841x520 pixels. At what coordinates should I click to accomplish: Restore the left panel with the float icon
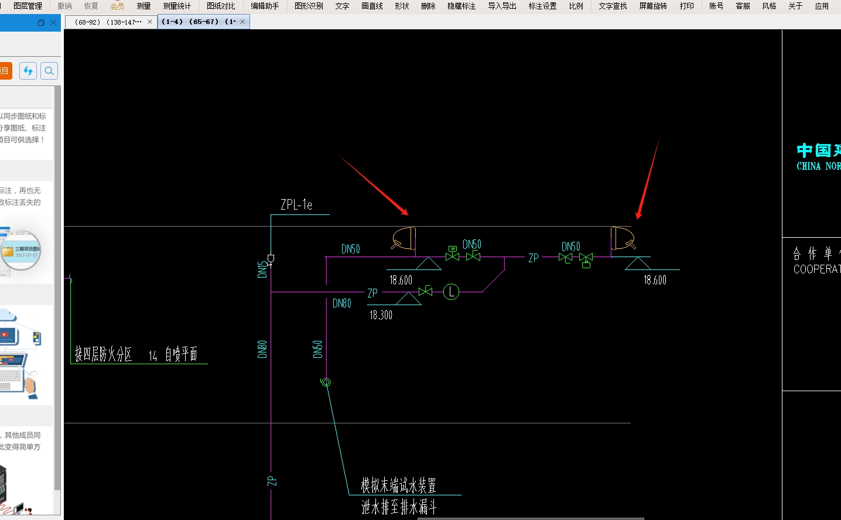click(x=41, y=23)
